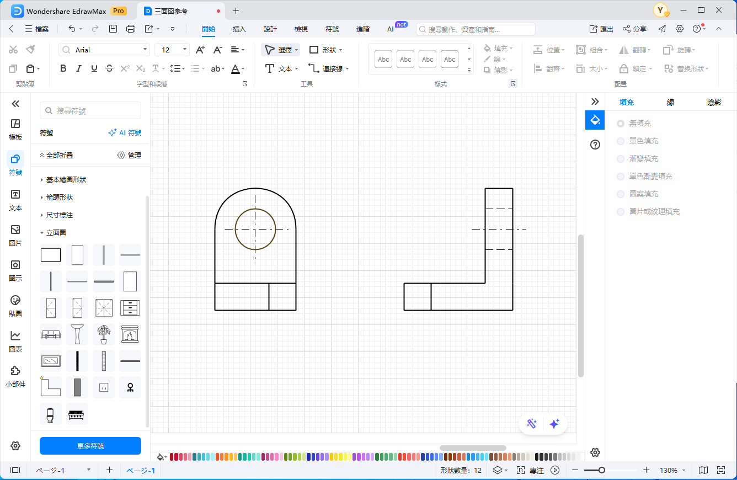Switch to the 陰影 panel tab

tap(714, 102)
